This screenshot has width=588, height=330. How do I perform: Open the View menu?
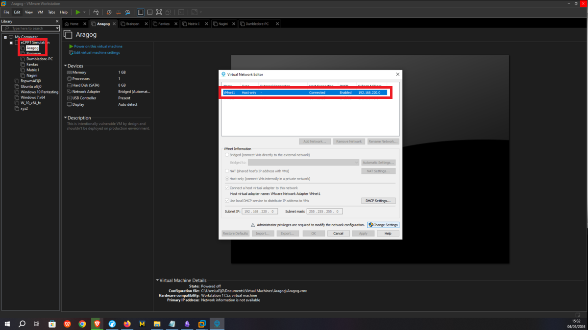click(x=29, y=12)
